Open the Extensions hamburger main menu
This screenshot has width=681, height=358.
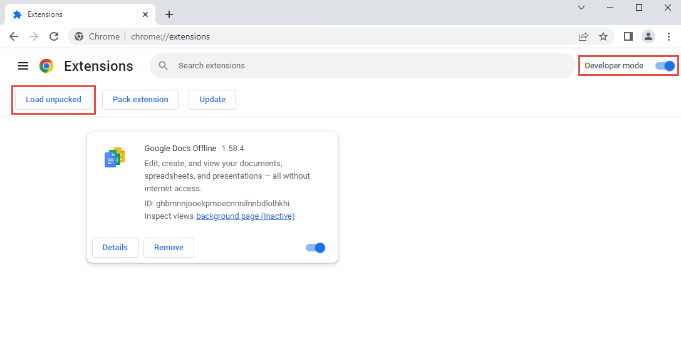point(23,66)
